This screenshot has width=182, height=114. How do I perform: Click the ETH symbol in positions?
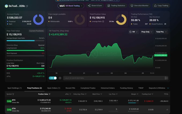14,109
